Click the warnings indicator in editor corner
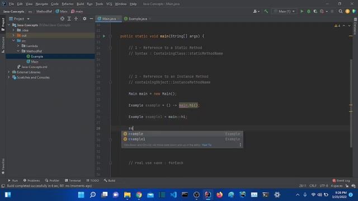358x201 pixels. [x=337, y=26]
